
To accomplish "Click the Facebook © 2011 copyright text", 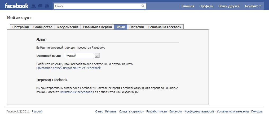I will tap(18, 111).
